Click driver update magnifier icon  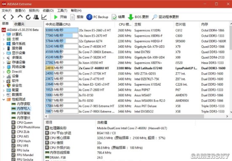tap(155, 17)
